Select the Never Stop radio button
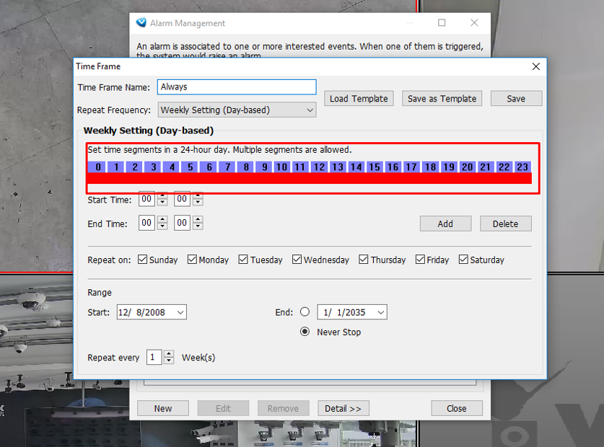This screenshot has height=447, width=604. (x=305, y=332)
